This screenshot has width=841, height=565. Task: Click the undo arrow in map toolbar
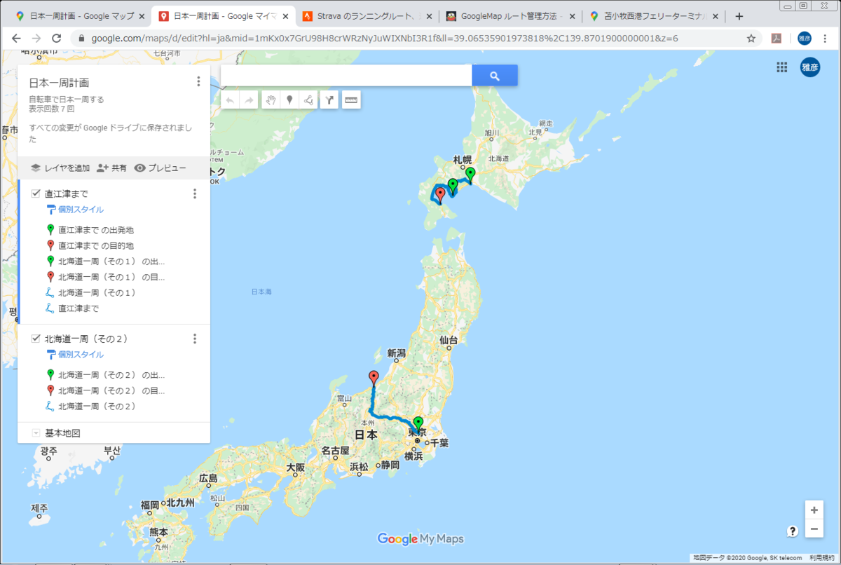231,101
